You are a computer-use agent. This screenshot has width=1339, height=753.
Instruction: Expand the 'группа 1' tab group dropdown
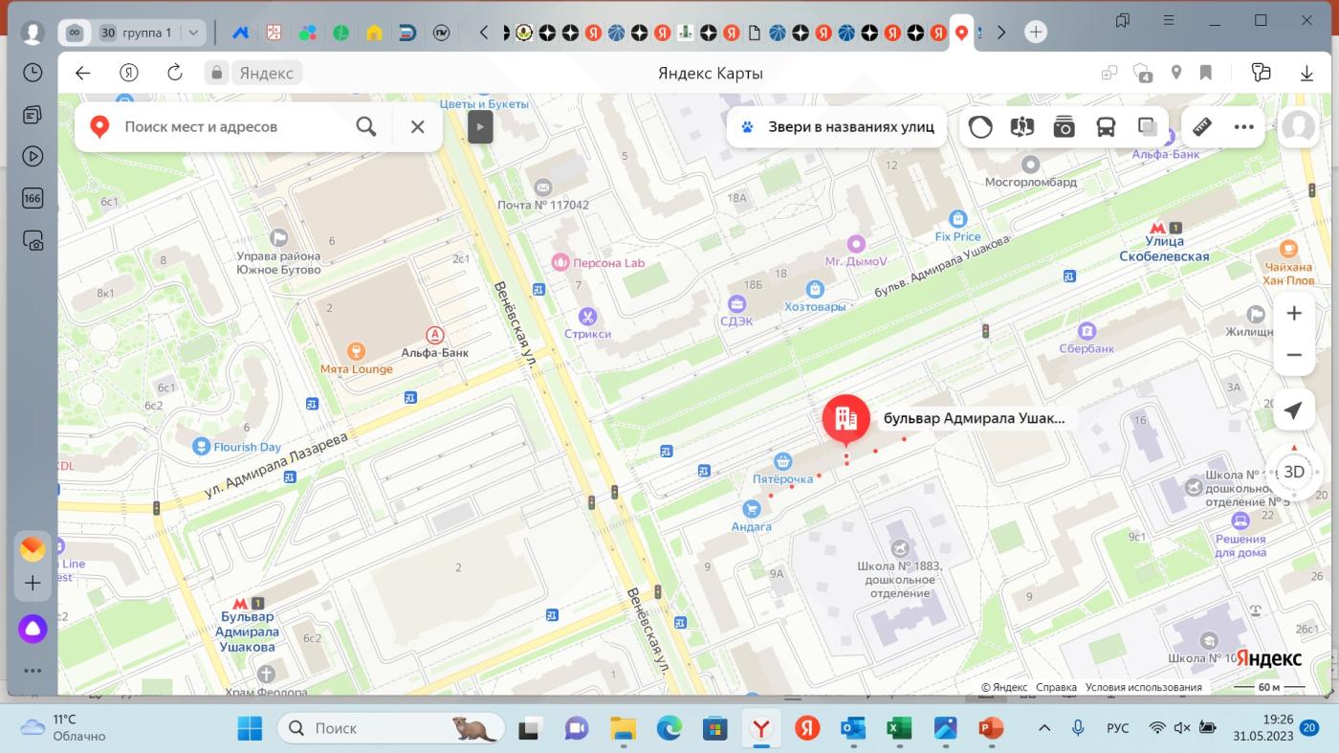click(x=193, y=33)
